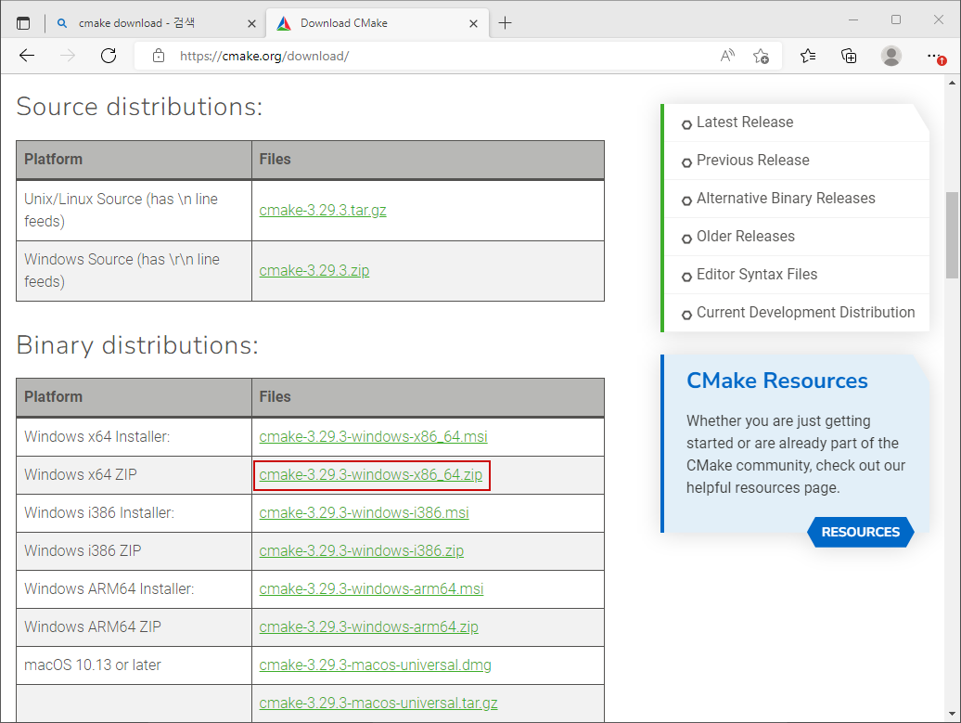The height and width of the screenshot is (723, 961).
Task: Click the 'Source distributions:' heading
Action: coord(140,107)
